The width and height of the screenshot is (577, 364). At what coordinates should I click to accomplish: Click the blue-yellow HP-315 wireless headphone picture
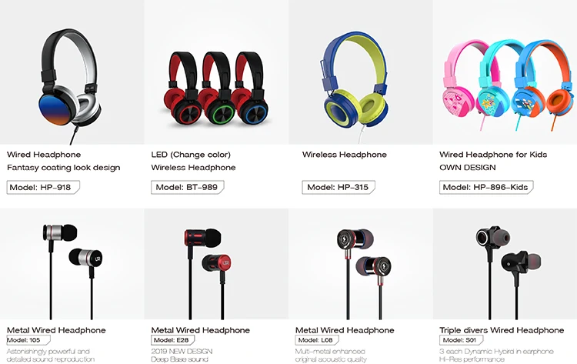click(361, 72)
